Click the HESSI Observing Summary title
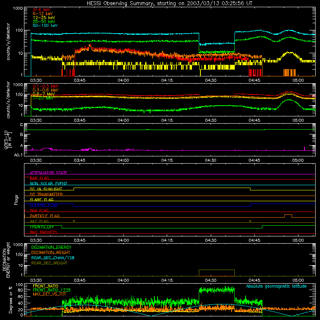The image size is (320, 320). [169, 4]
